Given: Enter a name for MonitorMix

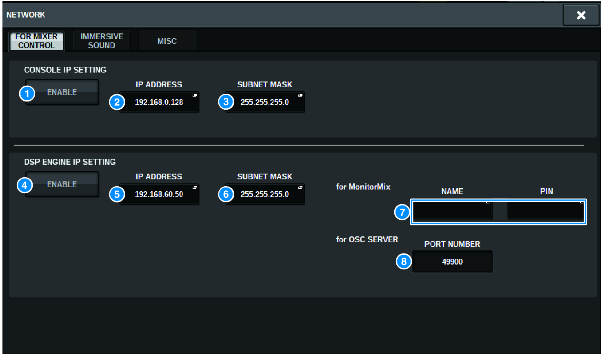Looking at the screenshot, I should 452,211.
